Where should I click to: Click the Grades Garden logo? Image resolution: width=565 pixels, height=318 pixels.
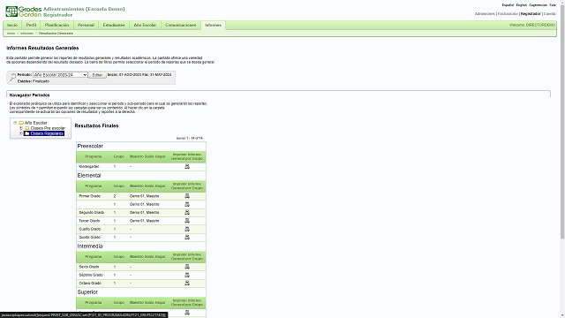click(x=24, y=11)
